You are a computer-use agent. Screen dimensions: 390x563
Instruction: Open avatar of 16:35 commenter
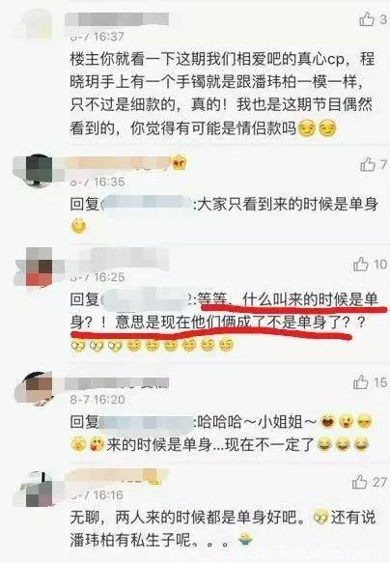[33, 171]
